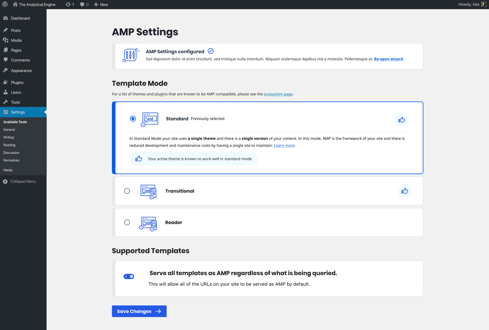The width and height of the screenshot is (489, 330).
Task: Select the Reader template mode radio
Action: click(127, 222)
